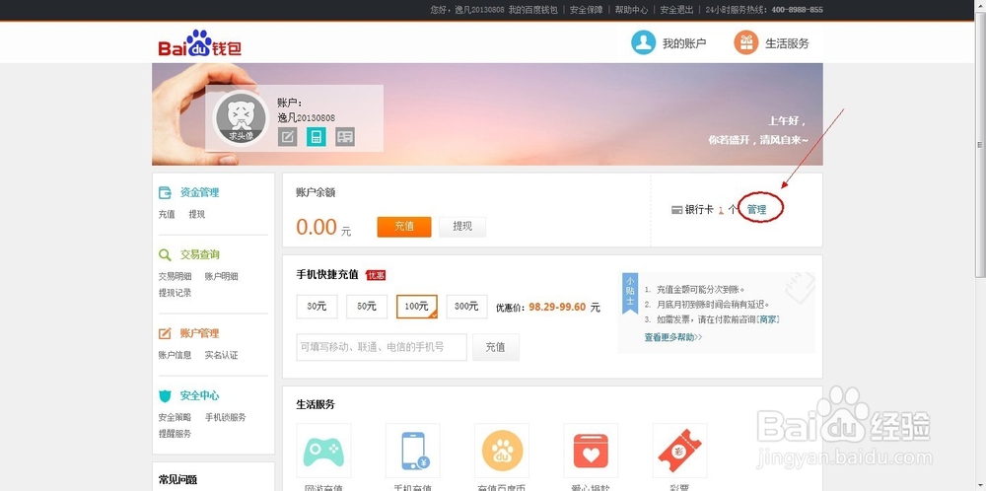Click the 账户管理 edit icon
986x491 pixels.
pyautogui.click(x=165, y=333)
